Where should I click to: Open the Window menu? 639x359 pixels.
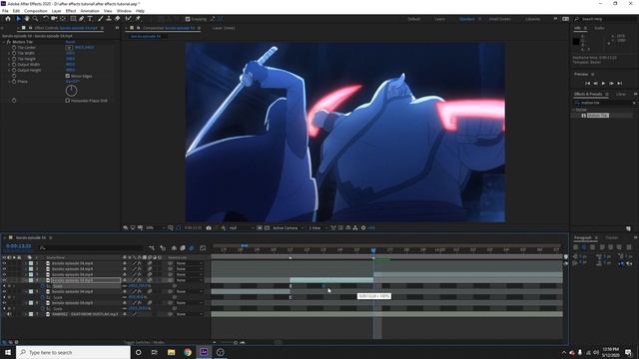pos(124,11)
